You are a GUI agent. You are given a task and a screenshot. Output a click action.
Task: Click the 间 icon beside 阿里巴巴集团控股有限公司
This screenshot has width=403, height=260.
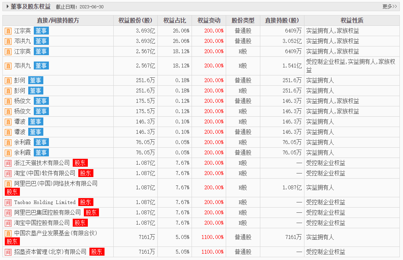coord(8,212)
